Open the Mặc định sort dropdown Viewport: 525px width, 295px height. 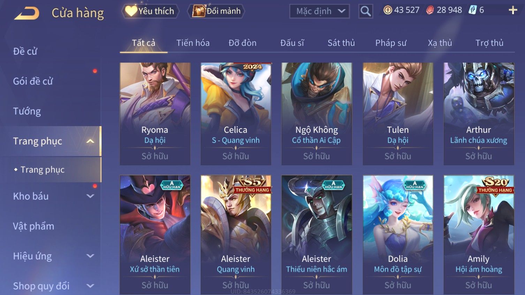(x=320, y=11)
